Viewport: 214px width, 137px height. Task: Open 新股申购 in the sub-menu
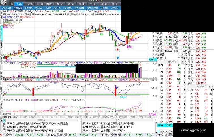[104, 8]
